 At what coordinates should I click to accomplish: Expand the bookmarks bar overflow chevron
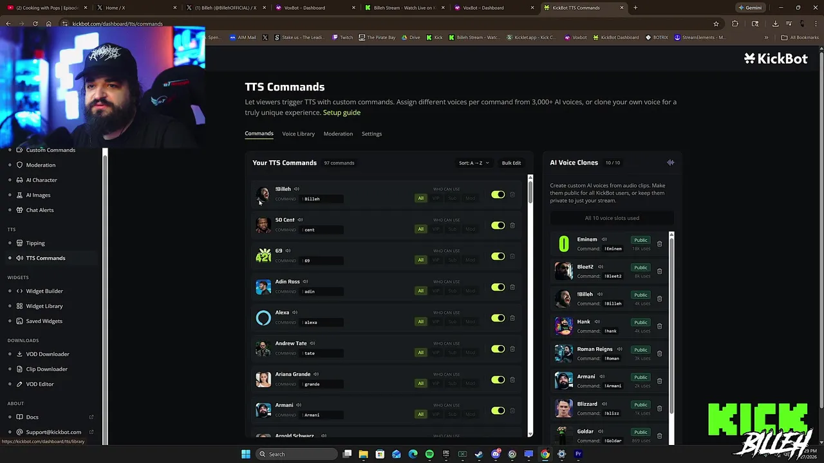click(766, 37)
